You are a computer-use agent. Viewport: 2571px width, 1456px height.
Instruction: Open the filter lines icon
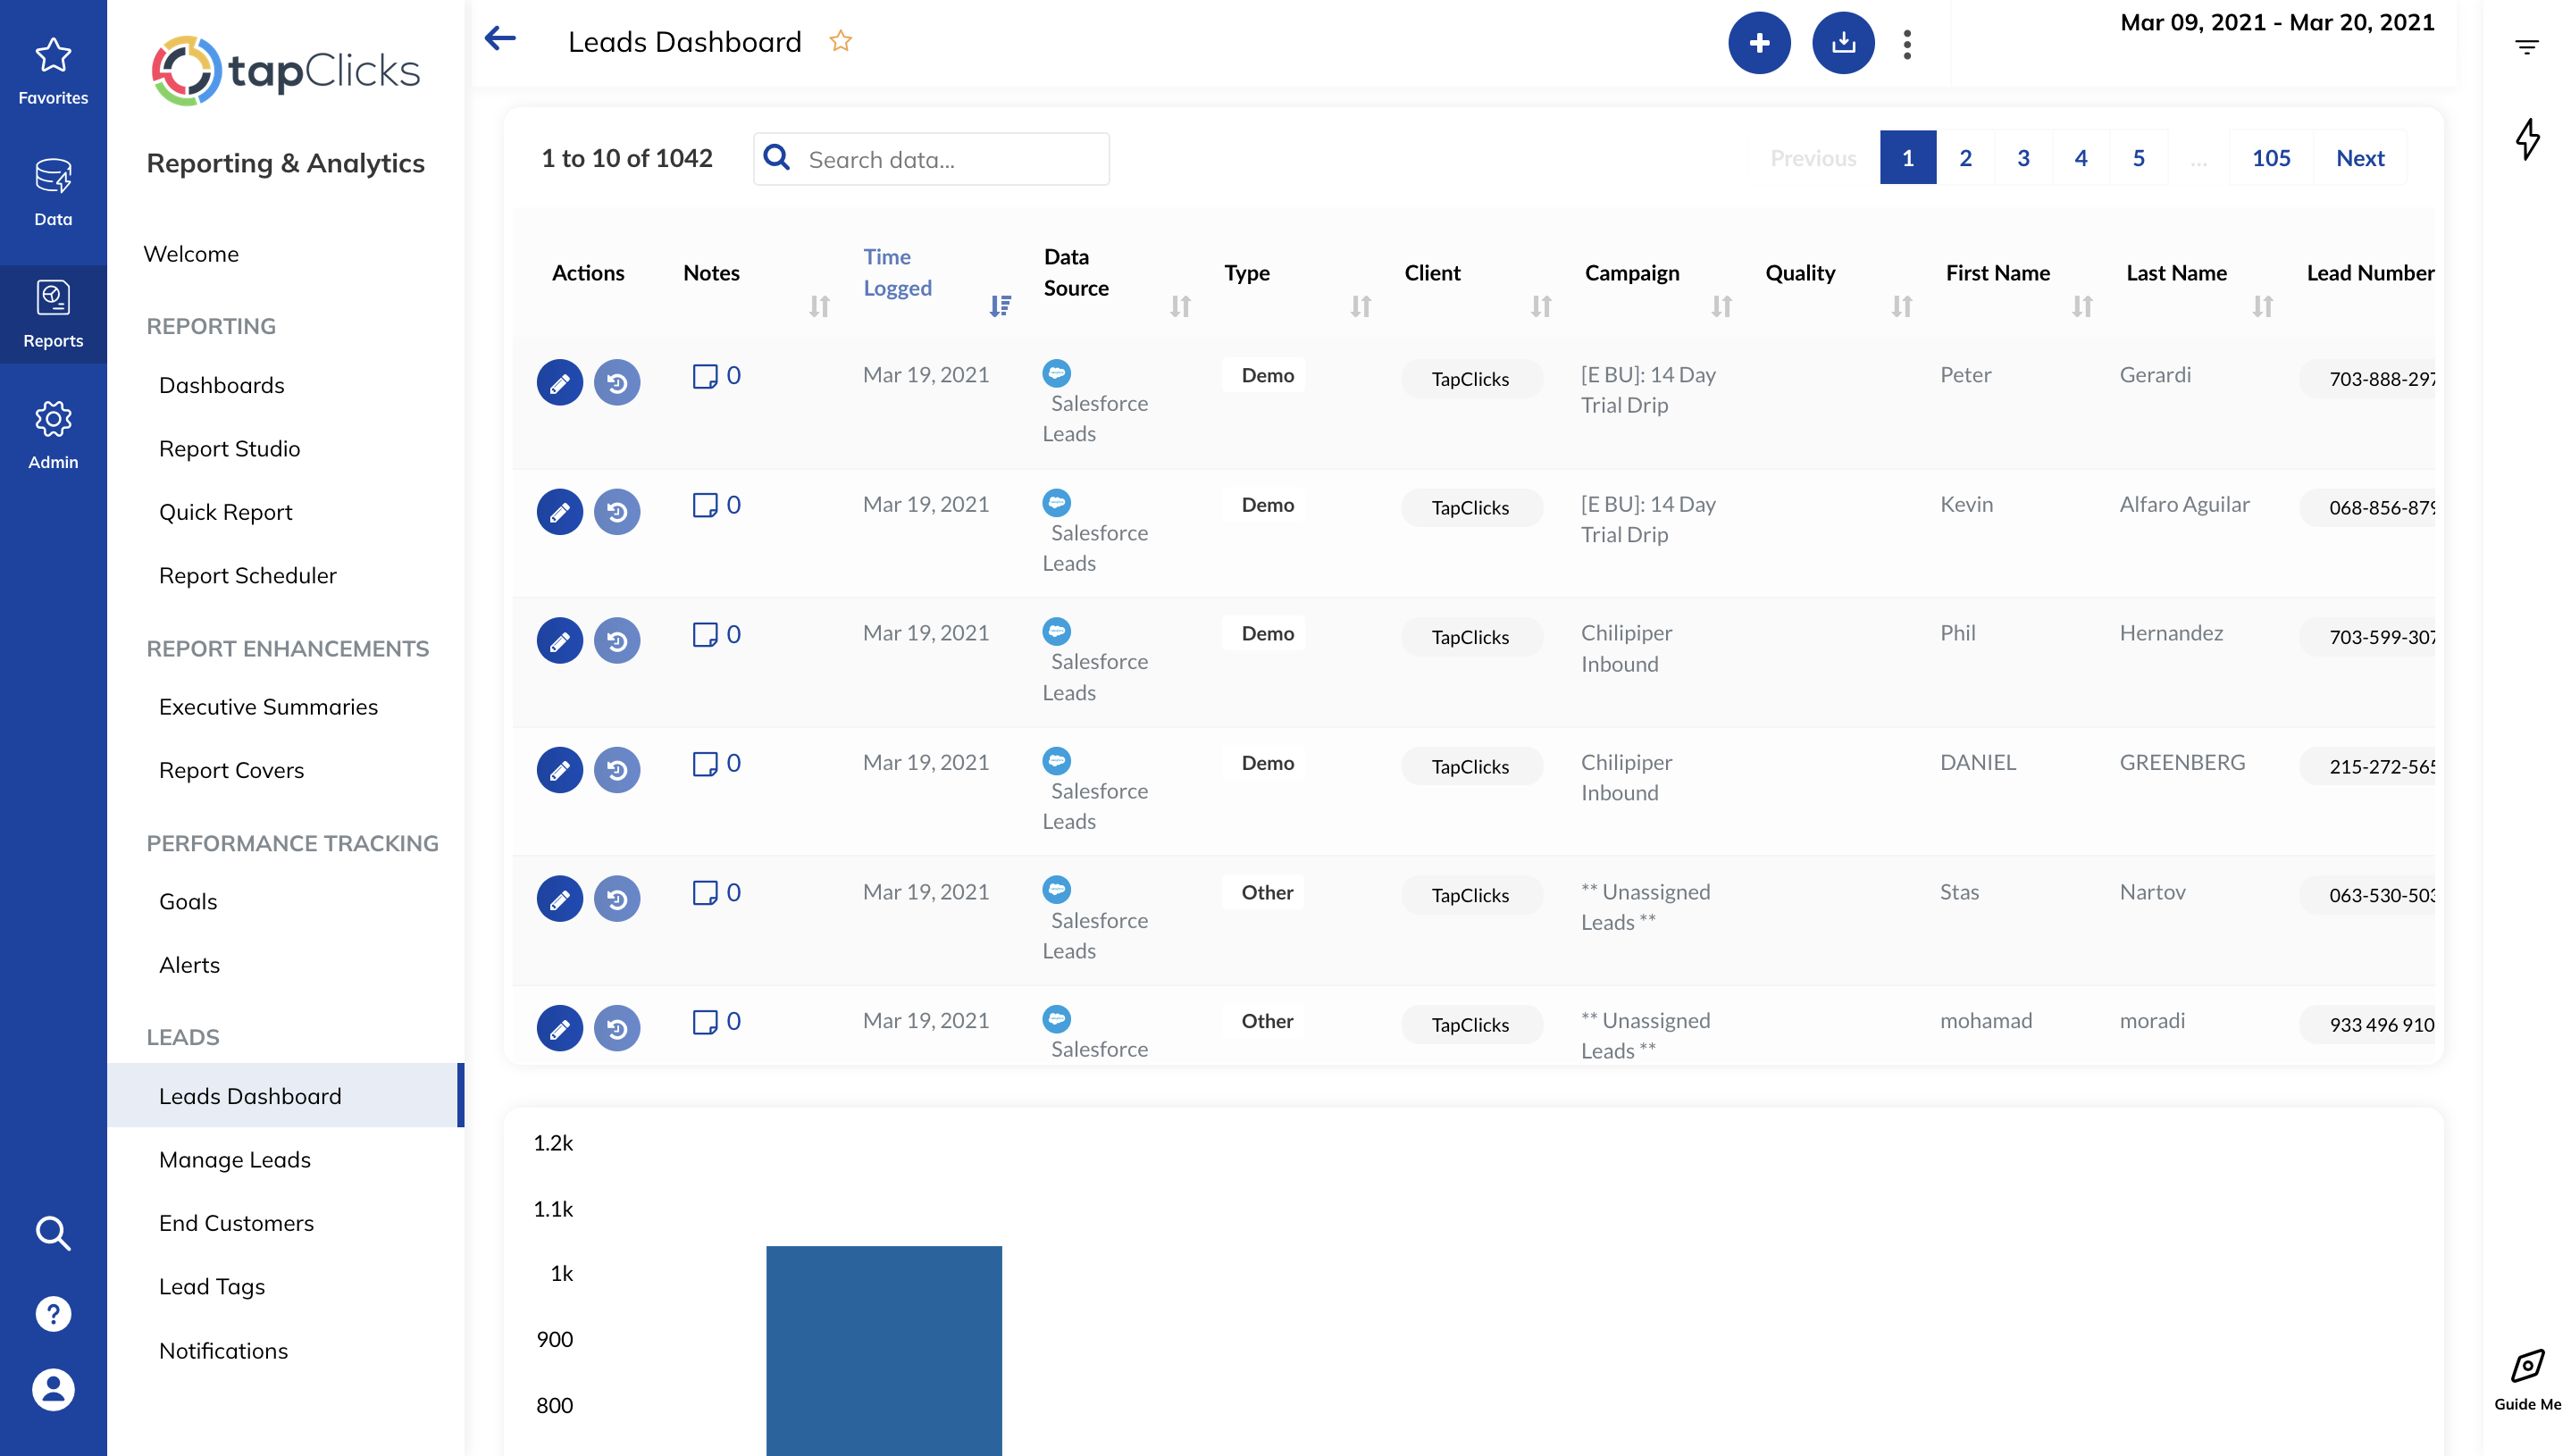pyautogui.click(x=2527, y=47)
